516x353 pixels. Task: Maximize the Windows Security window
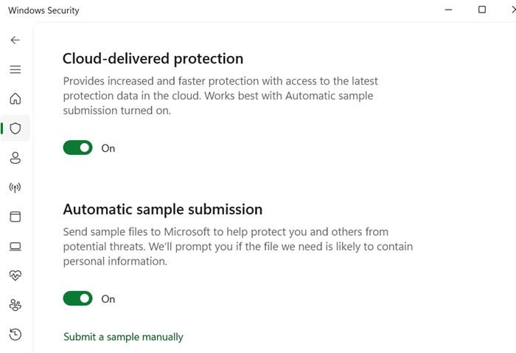[482, 10]
